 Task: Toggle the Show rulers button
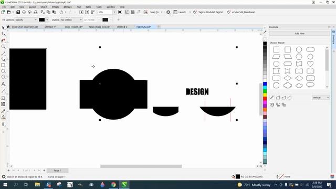tap(127, 12)
